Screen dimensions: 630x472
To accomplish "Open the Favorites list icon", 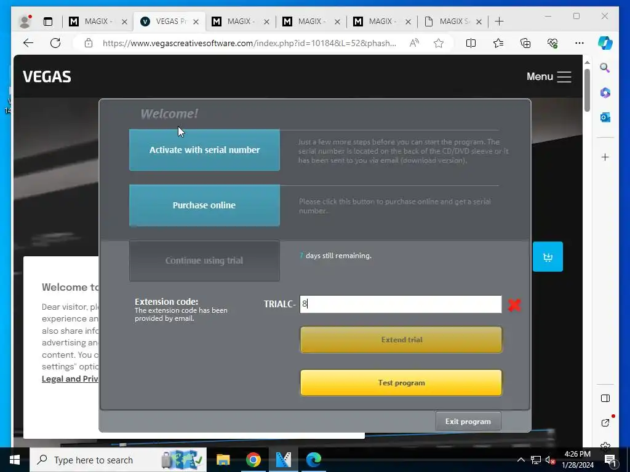I will (x=498, y=43).
